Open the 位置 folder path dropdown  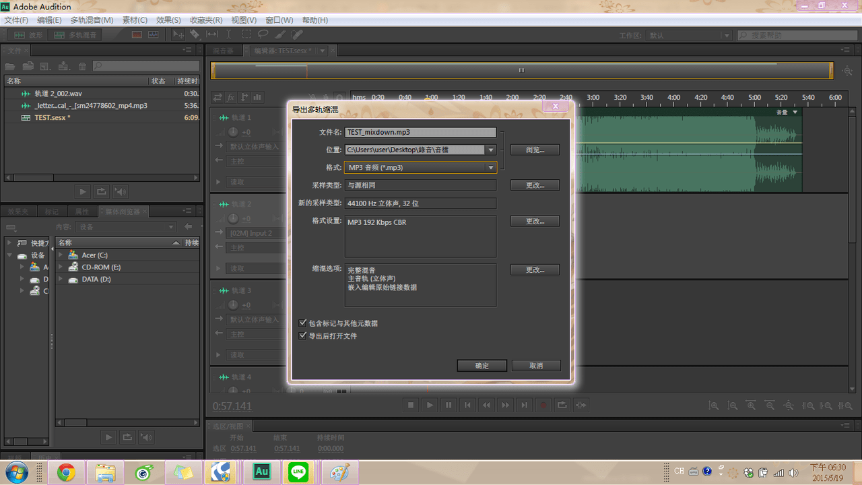point(491,150)
